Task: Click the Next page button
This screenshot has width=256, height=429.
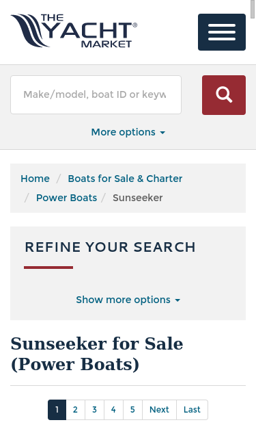Action: coord(159,410)
